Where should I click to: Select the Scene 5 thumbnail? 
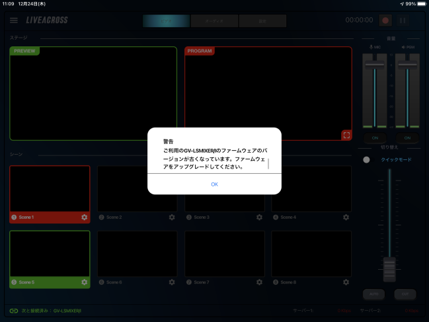[50, 253]
